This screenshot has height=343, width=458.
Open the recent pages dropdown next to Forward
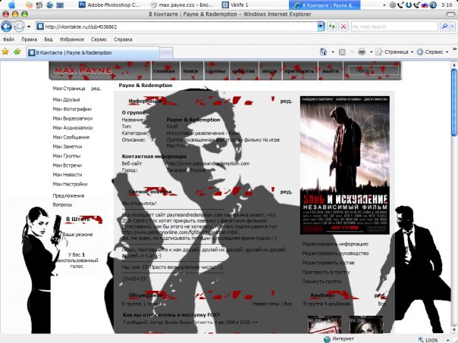[29, 27]
